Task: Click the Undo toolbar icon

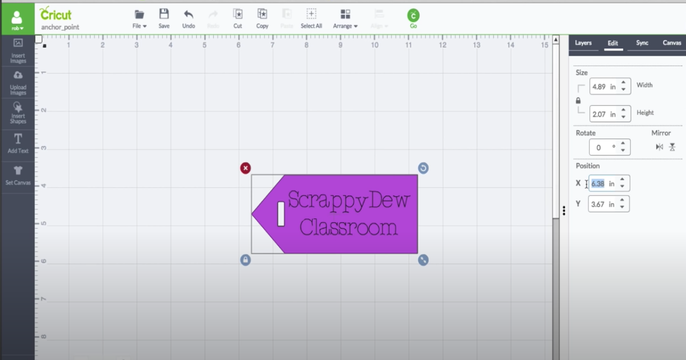Action: (188, 18)
